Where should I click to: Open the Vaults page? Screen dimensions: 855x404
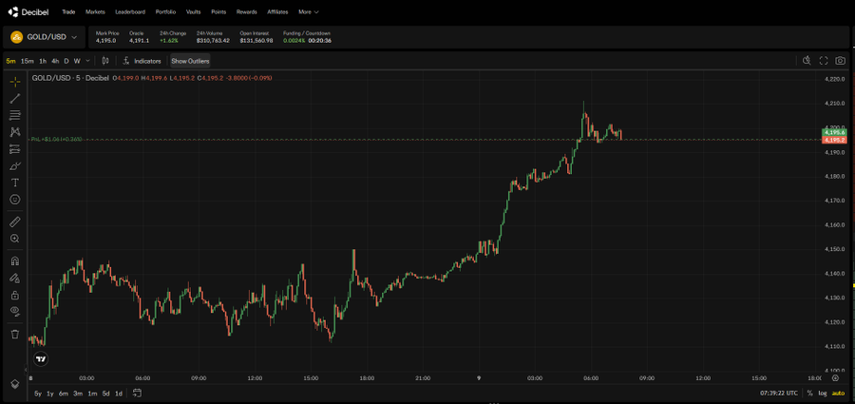193,11
